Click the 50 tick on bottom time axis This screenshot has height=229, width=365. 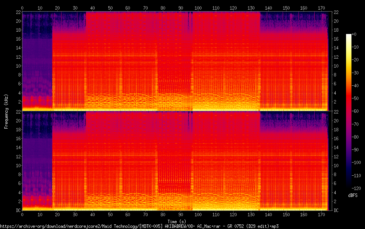(110, 214)
